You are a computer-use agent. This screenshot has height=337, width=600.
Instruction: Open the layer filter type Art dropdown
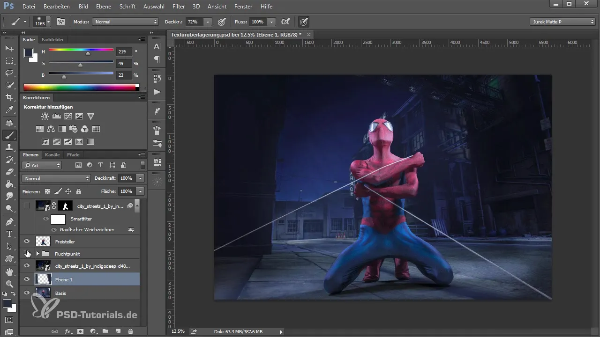pos(42,165)
